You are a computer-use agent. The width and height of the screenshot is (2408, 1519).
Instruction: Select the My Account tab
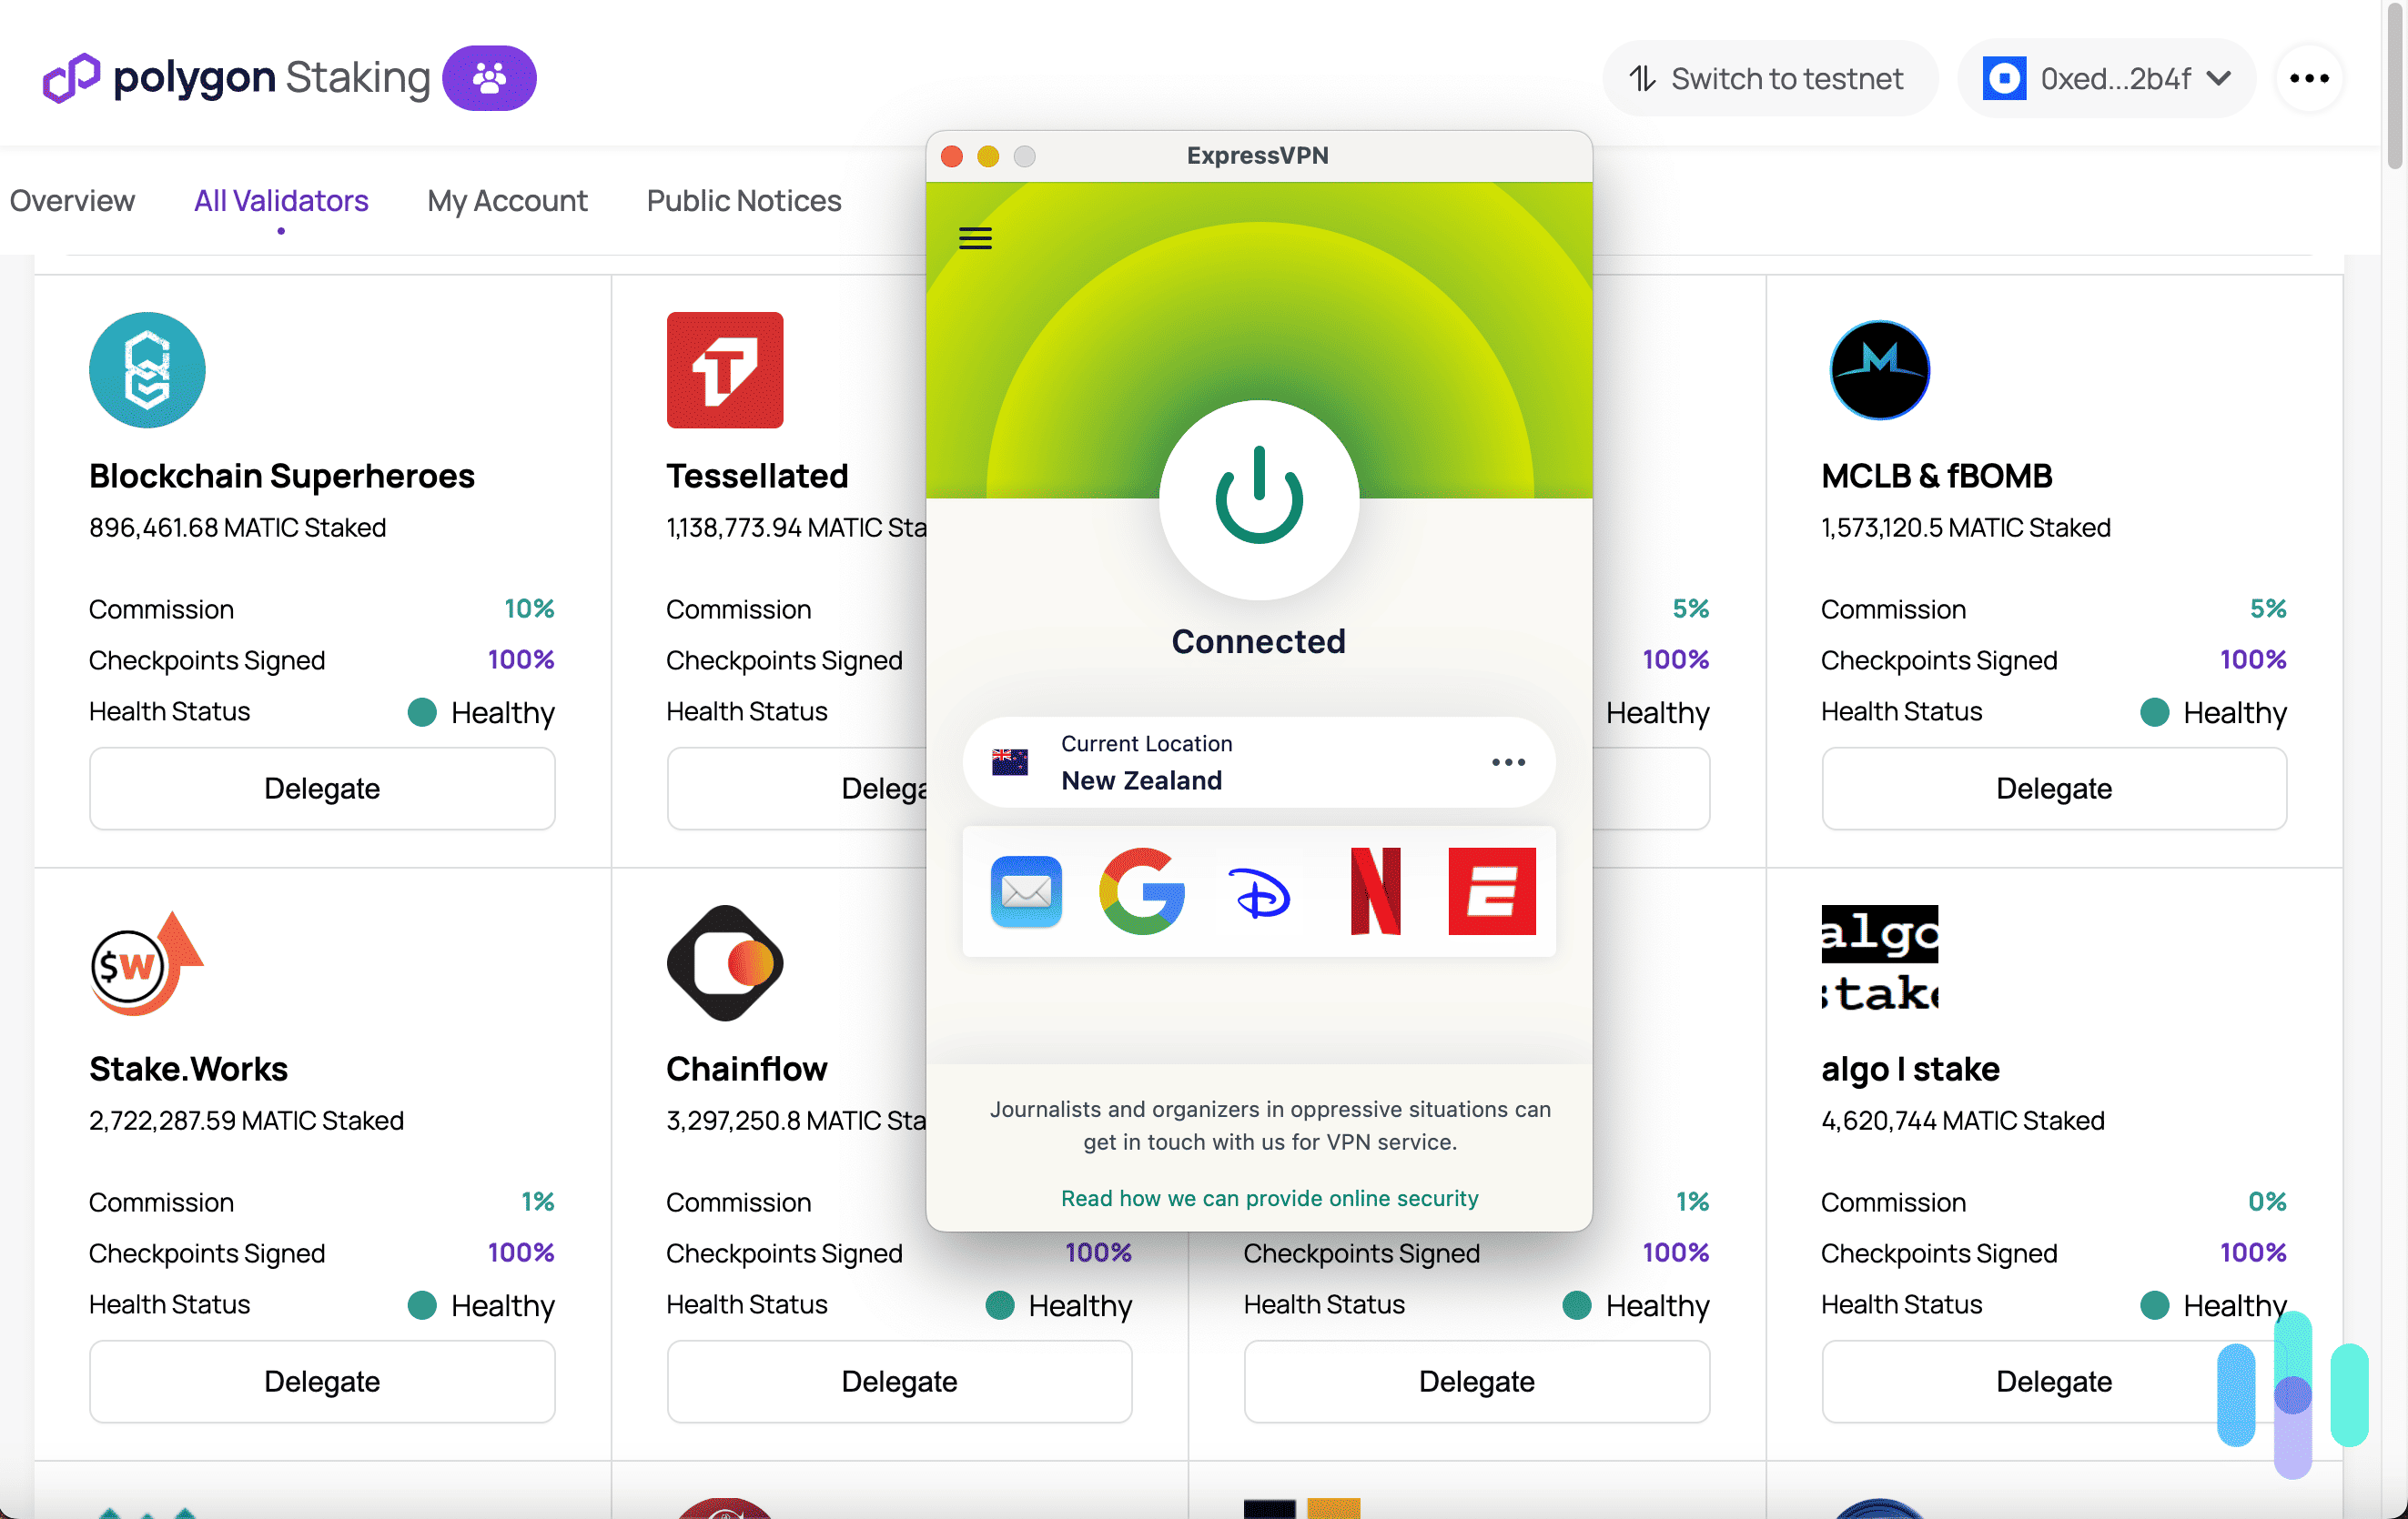[508, 199]
